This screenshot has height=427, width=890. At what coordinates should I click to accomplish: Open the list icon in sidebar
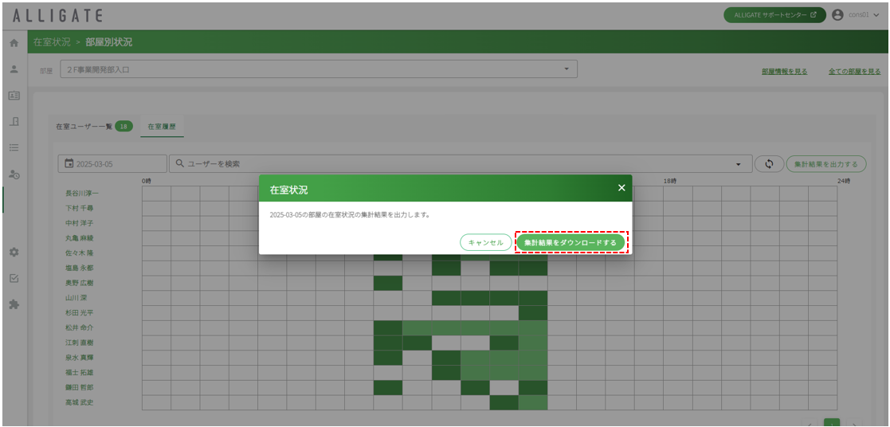14,147
